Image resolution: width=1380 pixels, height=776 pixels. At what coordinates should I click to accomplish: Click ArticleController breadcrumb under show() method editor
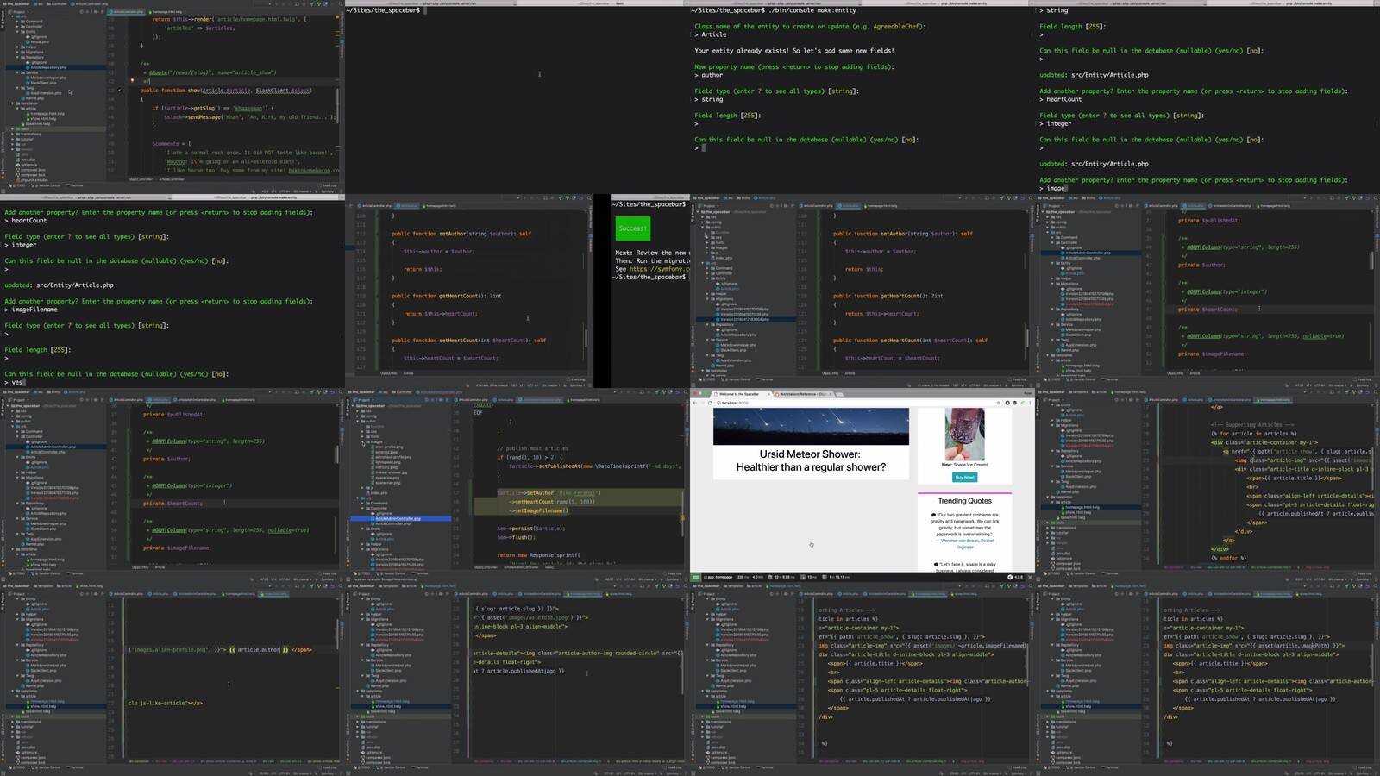172,179
